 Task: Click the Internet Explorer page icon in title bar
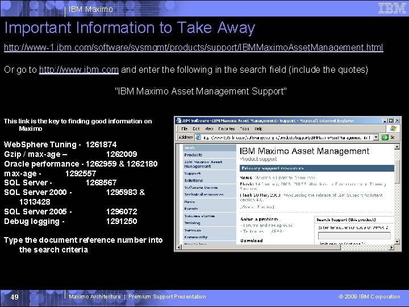[179, 121]
